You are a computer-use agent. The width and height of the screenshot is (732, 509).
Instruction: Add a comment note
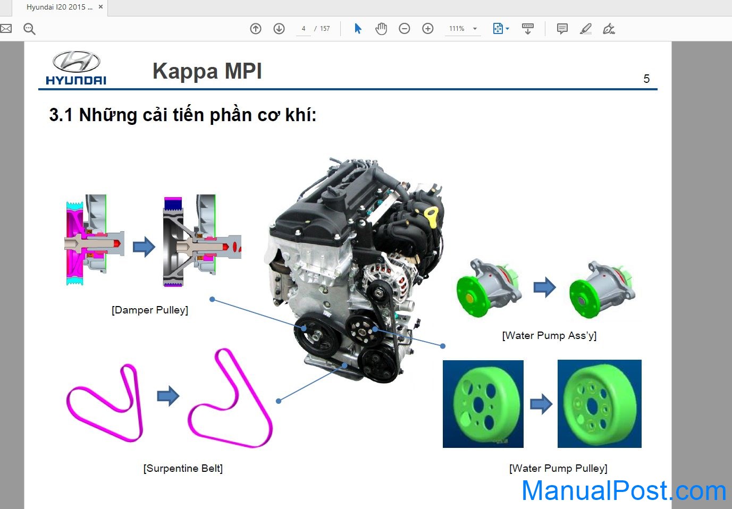click(562, 29)
